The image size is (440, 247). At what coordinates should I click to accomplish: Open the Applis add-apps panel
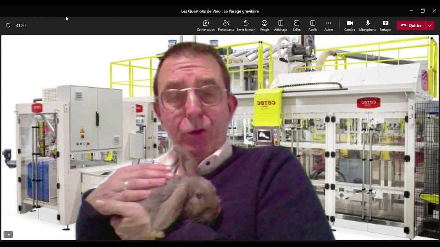(312, 25)
